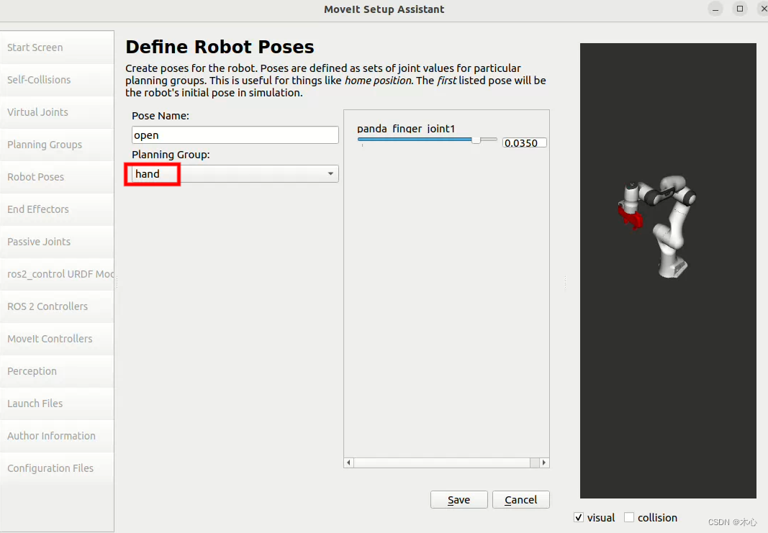Open the Virtual Joints step
768x533 pixels.
(x=57, y=112)
